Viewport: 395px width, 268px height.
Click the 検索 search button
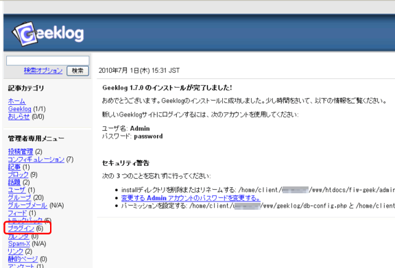[77, 71]
